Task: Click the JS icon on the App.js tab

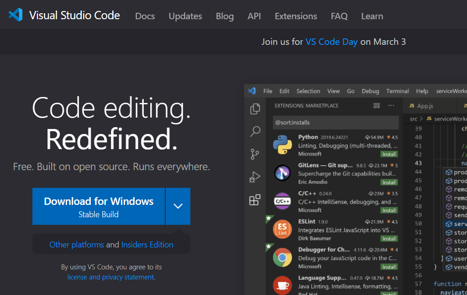Action: pos(412,106)
